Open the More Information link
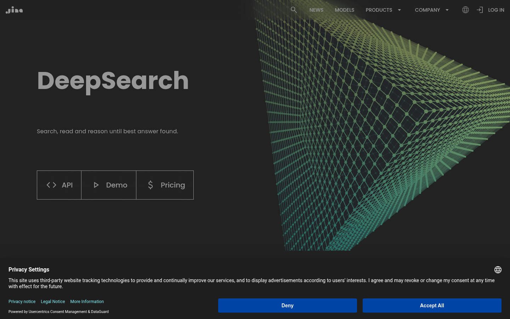Screen dimensions: 510x319 click(x=87, y=302)
